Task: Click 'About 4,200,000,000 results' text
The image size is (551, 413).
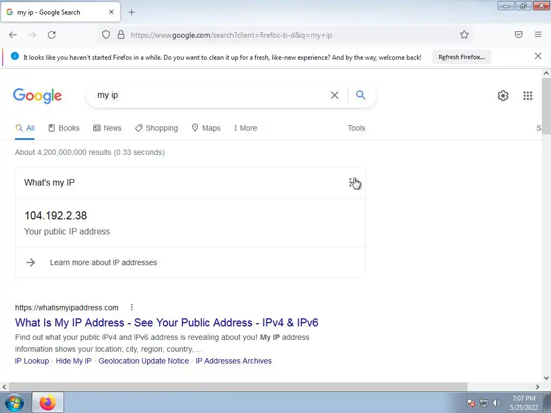Action: (x=90, y=152)
